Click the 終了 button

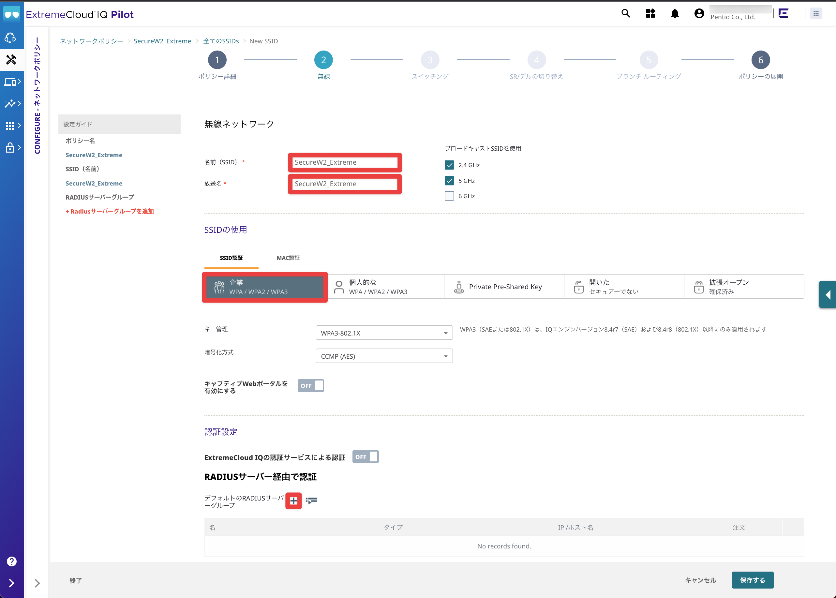tap(75, 580)
